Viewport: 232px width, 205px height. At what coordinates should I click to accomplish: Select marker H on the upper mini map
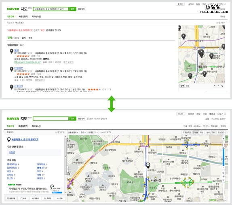pos(183,36)
